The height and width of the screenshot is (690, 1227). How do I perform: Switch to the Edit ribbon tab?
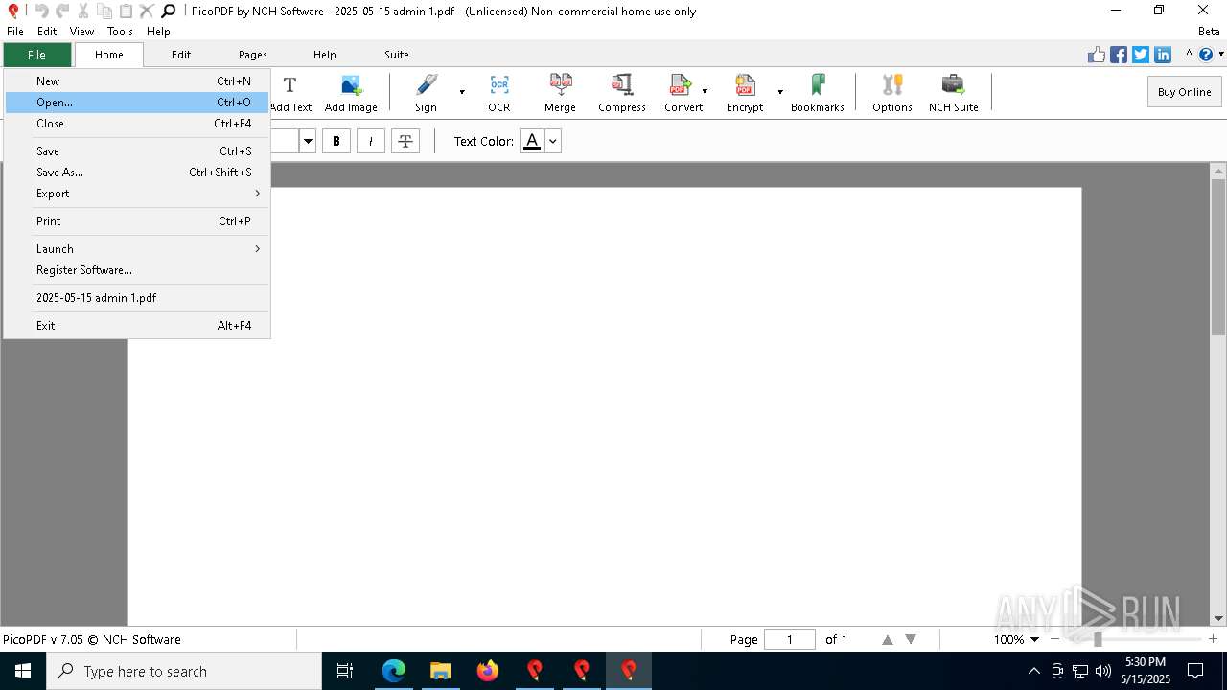pyautogui.click(x=181, y=55)
